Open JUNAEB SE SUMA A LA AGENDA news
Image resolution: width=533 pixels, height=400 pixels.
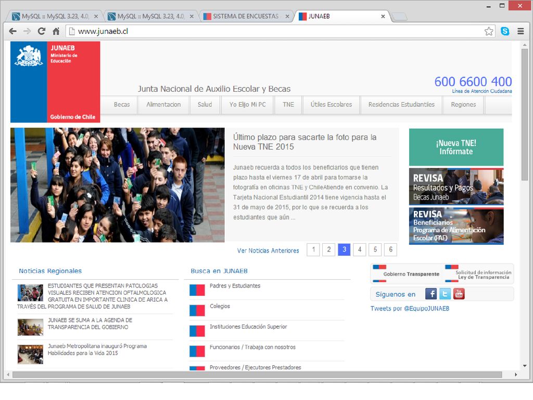click(90, 323)
